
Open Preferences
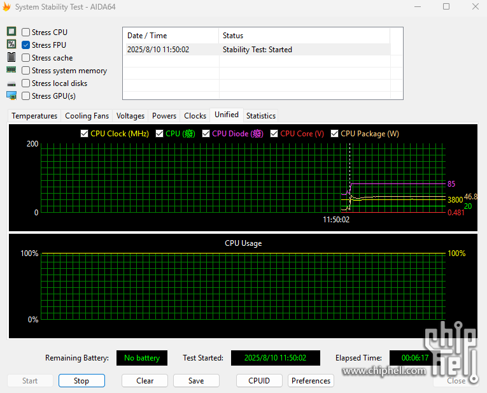click(x=311, y=380)
